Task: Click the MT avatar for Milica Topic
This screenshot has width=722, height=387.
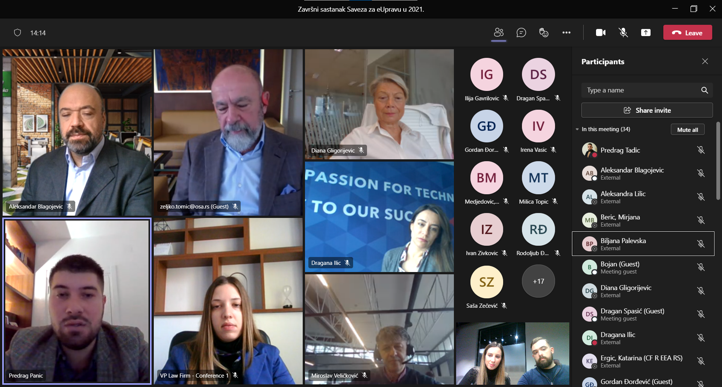Action: click(538, 178)
